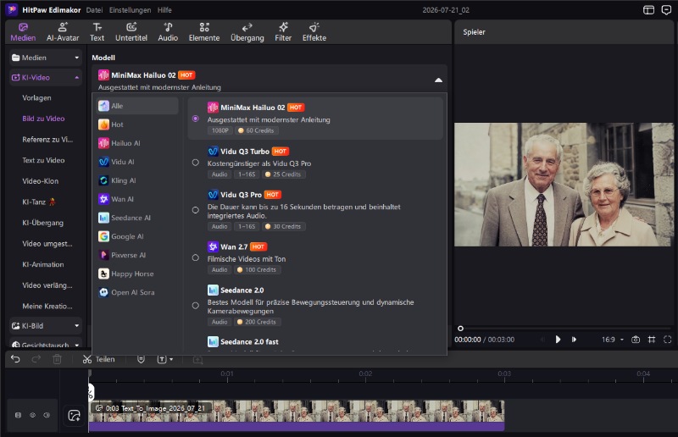Click the crop icon in player

click(652, 340)
